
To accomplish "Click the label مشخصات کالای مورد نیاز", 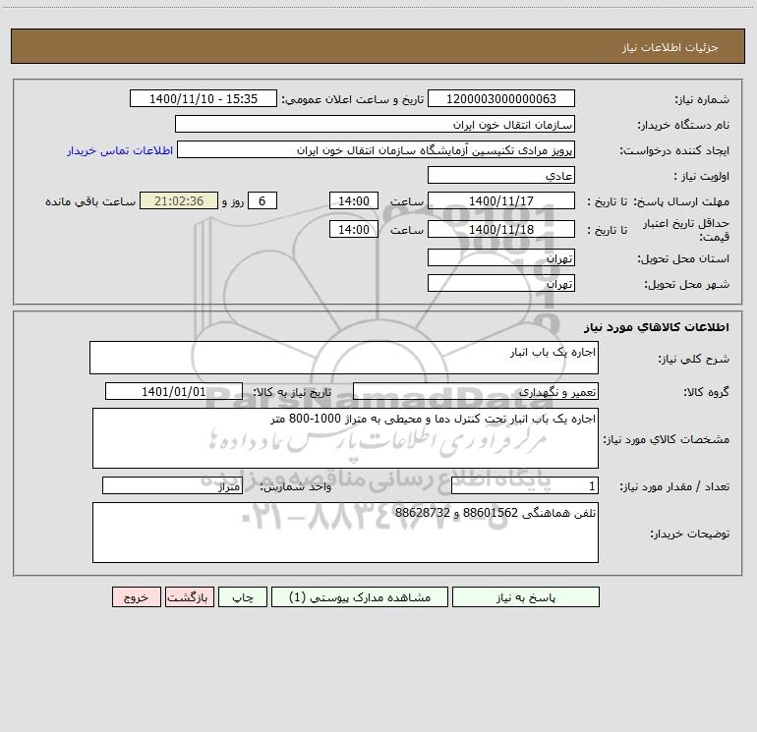I will click(667, 439).
